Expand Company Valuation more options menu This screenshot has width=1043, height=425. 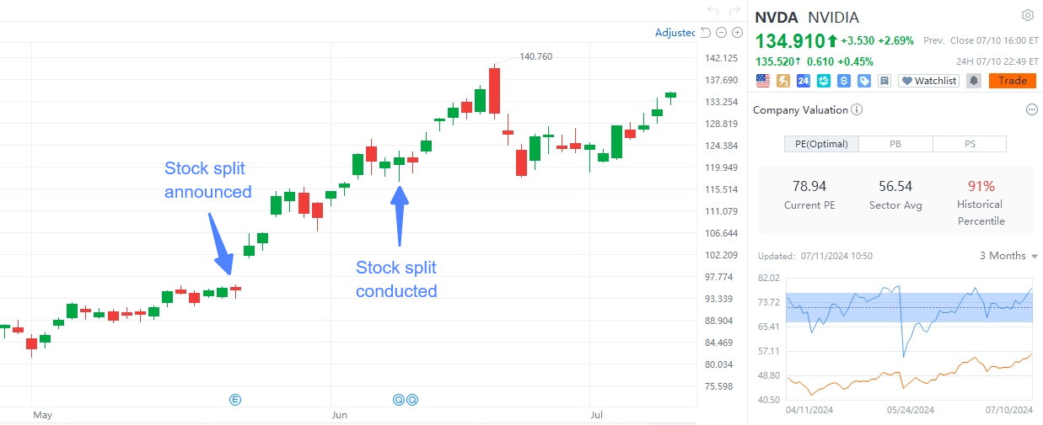coord(1031,110)
